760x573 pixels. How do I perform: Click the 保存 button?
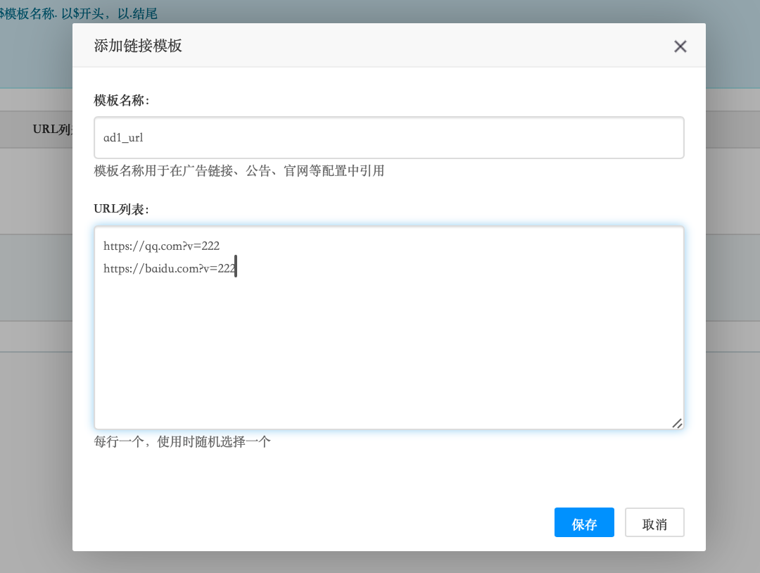pos(584,523)
